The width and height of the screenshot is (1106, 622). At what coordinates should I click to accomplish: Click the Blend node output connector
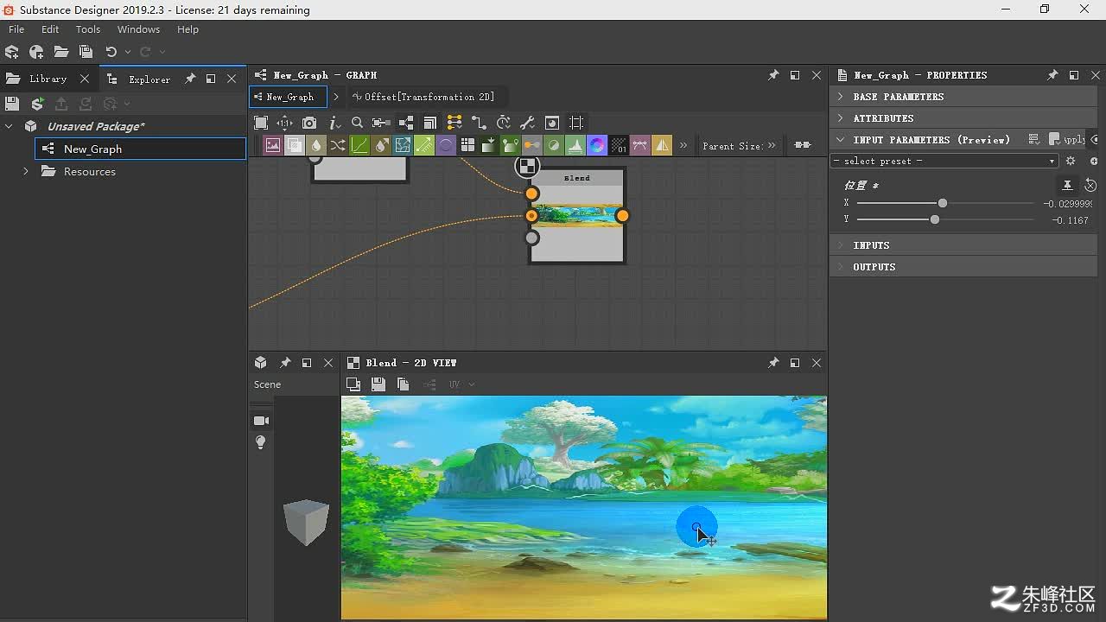point(622,215)
